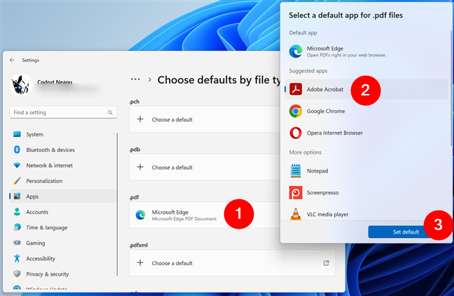Select the Notepad app icon
Screen dimensions: 454x296
point(296,170)
